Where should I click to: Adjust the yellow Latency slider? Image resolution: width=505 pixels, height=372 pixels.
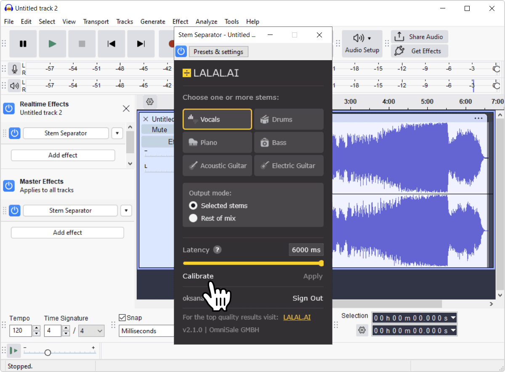point(253,263)
